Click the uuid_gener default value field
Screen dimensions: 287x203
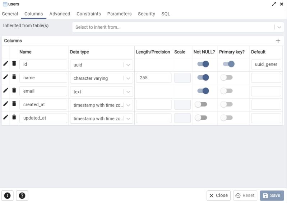click(x=266, y=64)
